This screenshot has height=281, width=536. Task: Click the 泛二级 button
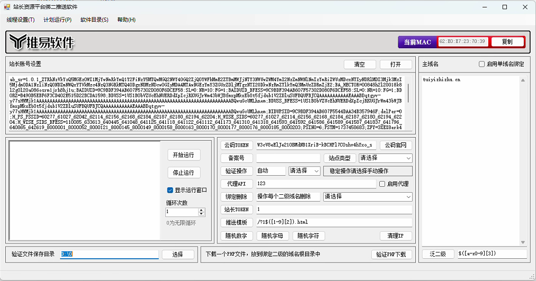point(438,254)
